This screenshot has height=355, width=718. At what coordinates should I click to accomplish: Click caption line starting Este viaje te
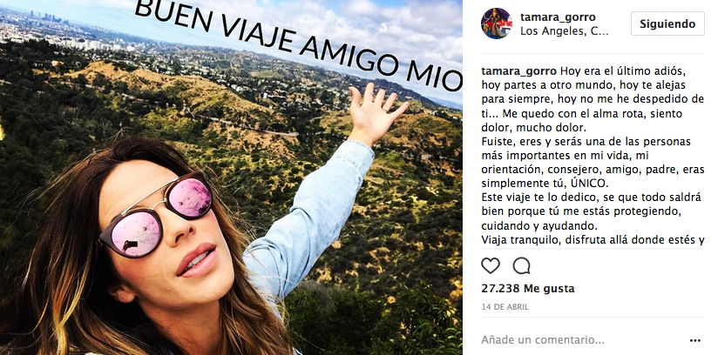[591, 198]
